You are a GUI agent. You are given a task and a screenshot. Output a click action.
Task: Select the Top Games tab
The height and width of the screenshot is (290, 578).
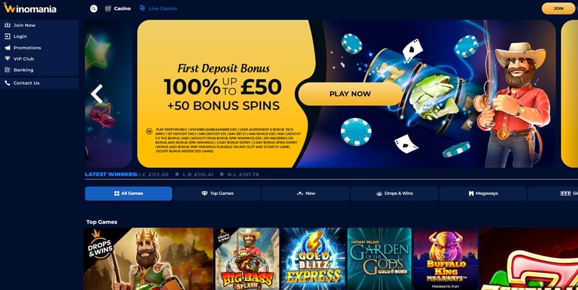[217, 194]
